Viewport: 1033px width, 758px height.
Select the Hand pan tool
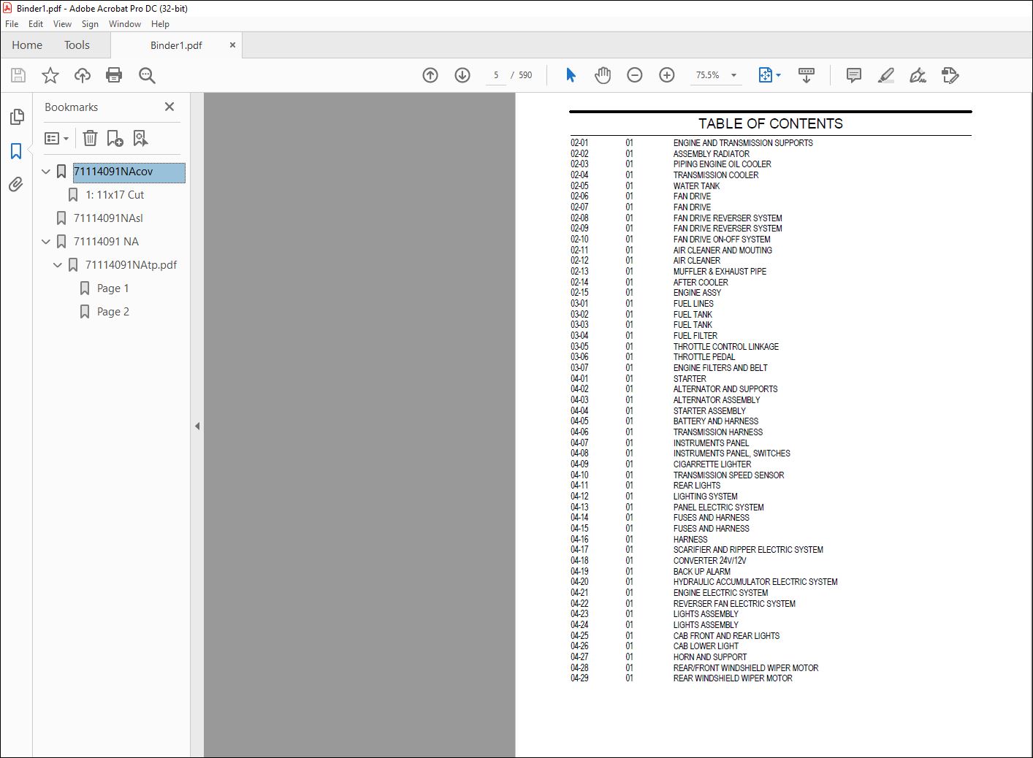pyautogui.click(x=603, y=75)
